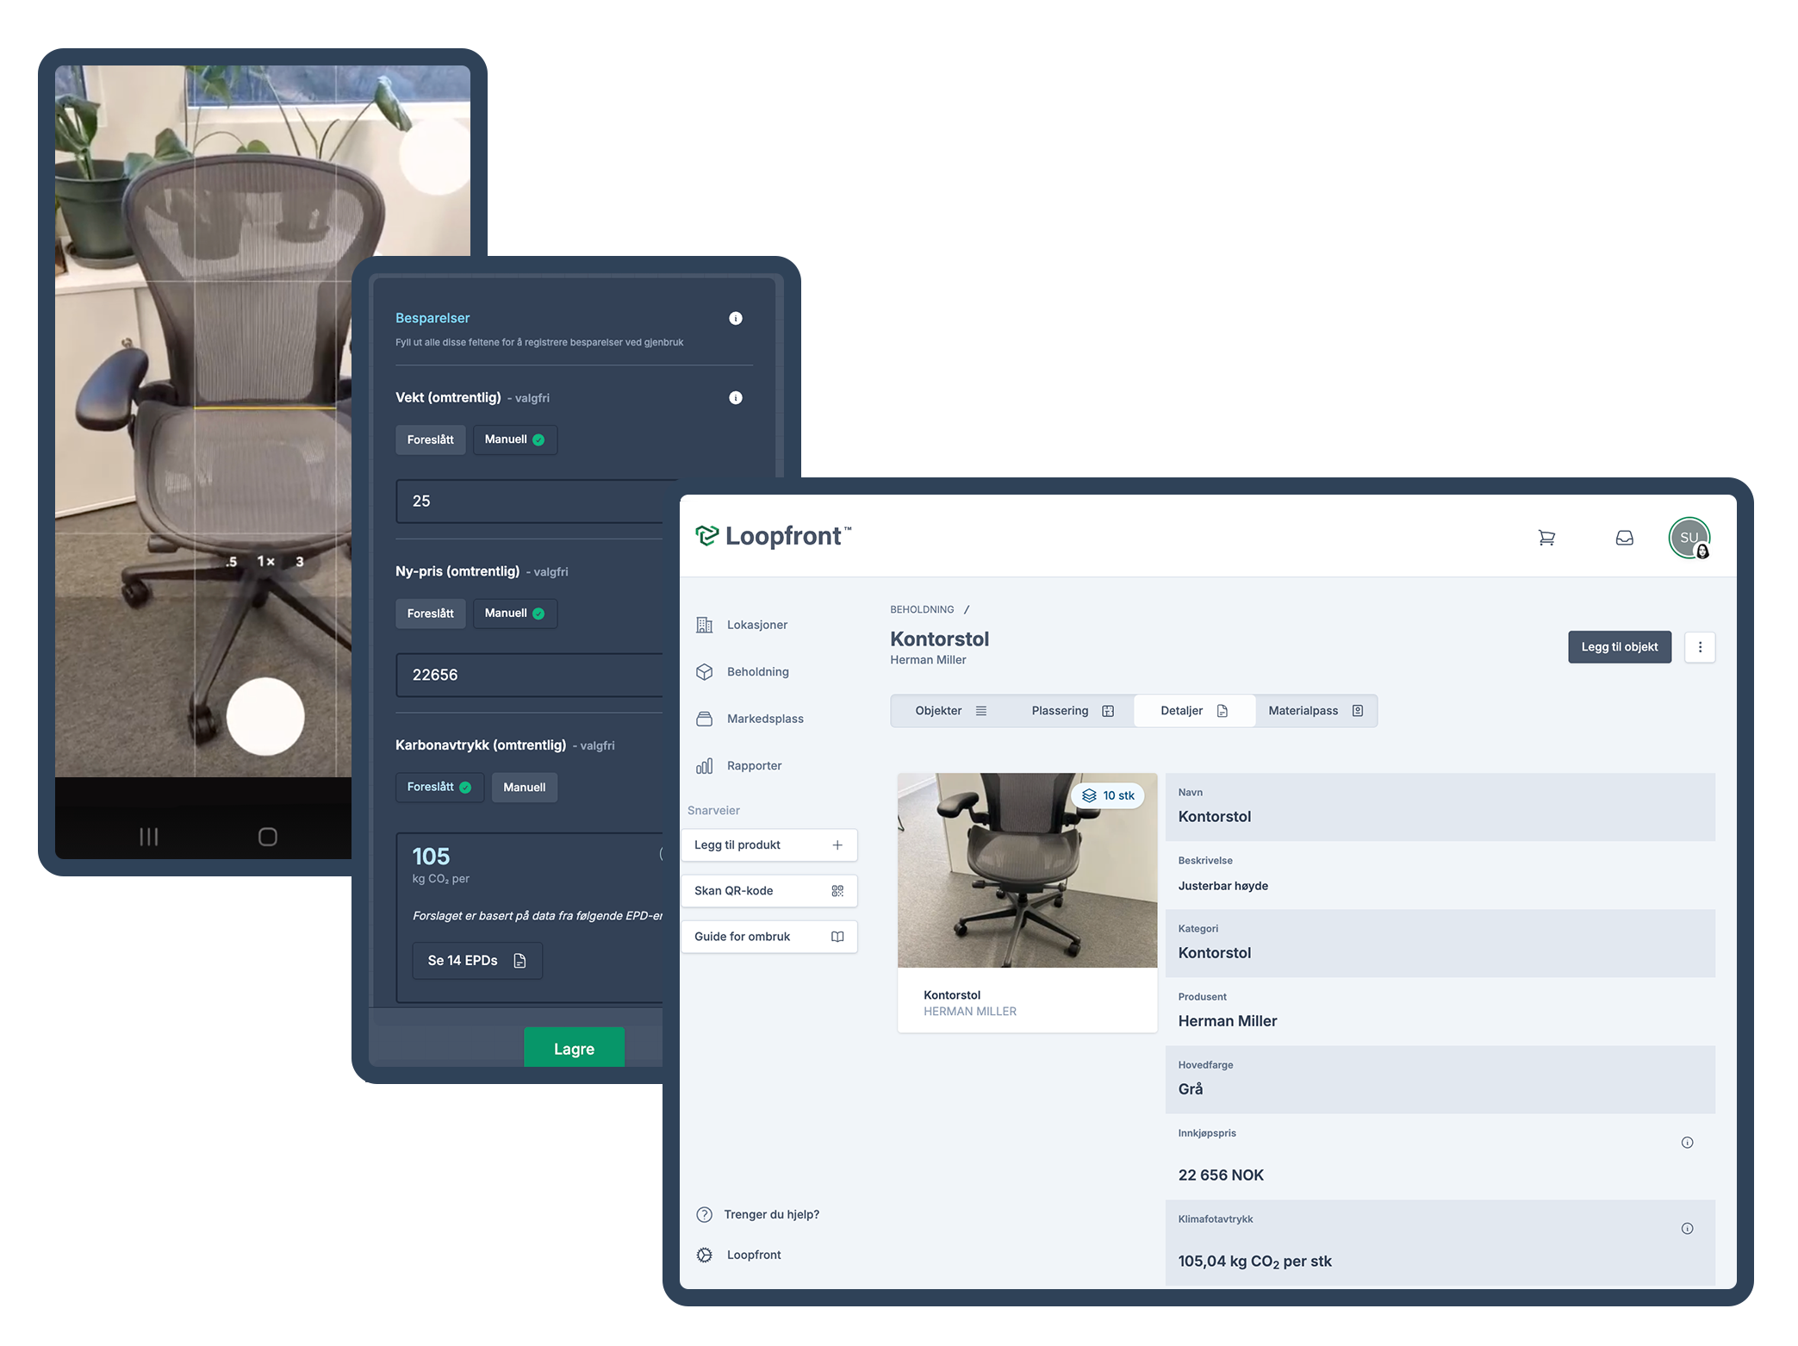Click the SU user avatar

pos(1689,538)
